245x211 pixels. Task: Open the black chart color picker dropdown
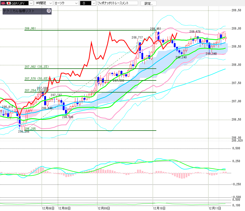(x=94, y=3)
